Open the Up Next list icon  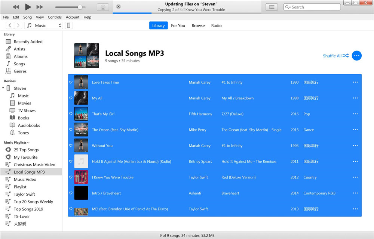tap(272, 7)
